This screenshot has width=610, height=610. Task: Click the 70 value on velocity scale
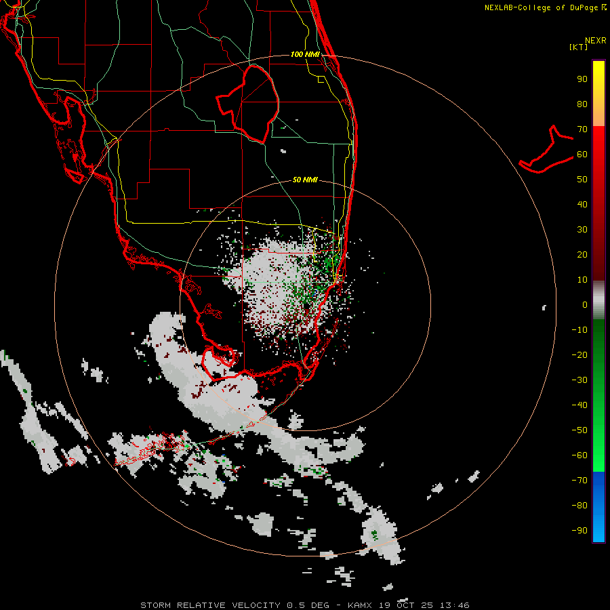click(582, 129)
